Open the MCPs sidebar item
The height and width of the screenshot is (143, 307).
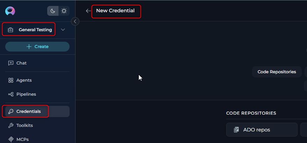pos(37,139)
